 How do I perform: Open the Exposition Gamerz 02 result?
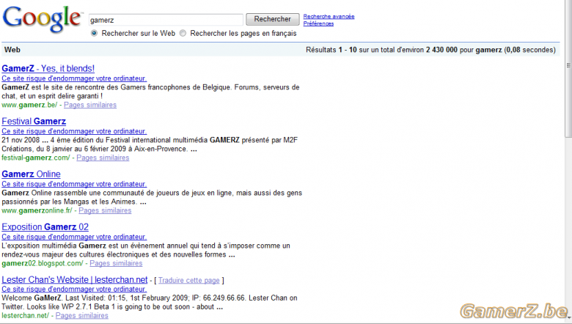pos(45,227)
